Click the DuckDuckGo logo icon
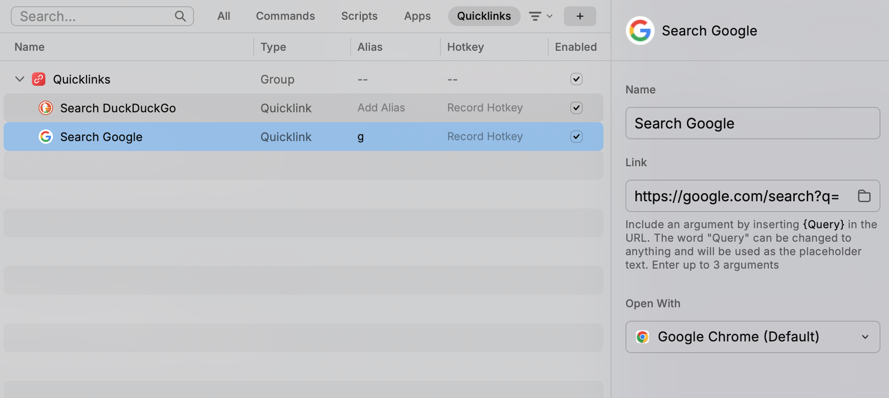Image resolution: width=889 pixels, height=398 pixels. 46,108
